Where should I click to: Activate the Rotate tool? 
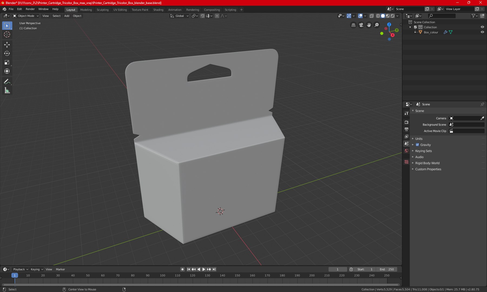(x=7, y=54)
